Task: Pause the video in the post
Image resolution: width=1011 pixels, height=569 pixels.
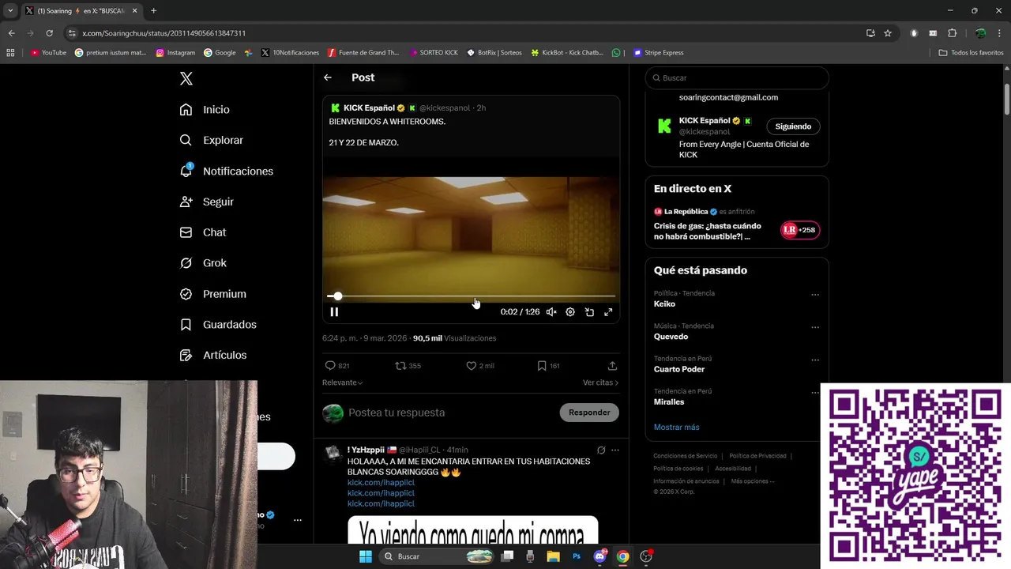Action: 334,312
